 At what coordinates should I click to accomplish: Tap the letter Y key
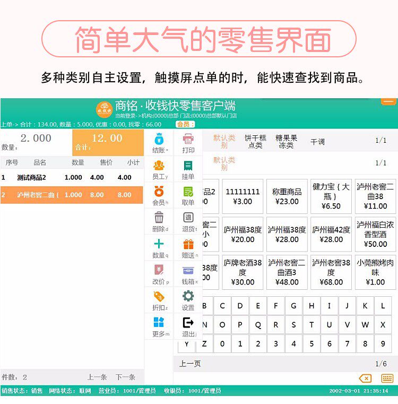(x=186, y=345)
